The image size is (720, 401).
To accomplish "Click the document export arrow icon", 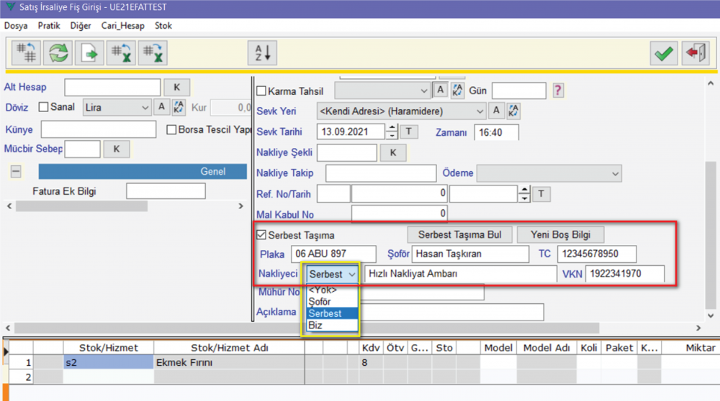I will [x=88, y=53].
